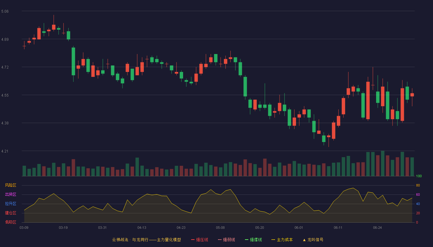This screenshot has height=247, width=433.
Task: Select the volume bar above 03-09
Action: coord(24,171)
